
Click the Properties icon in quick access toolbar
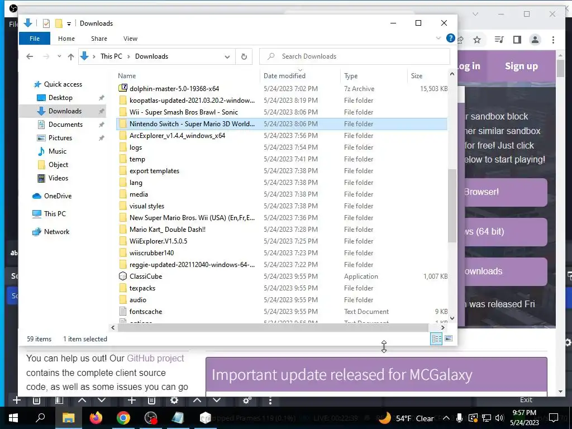[x=46, y=23]
